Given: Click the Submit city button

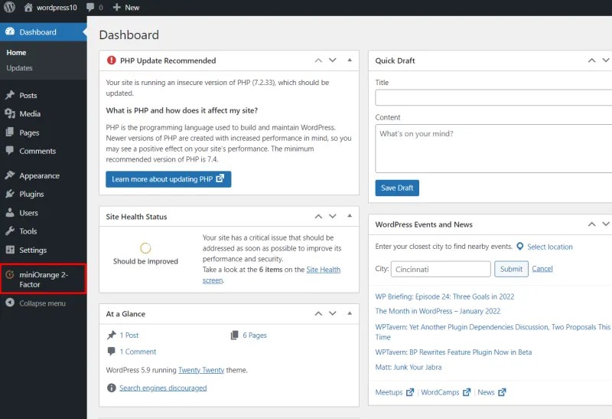Looking at the screenshot, I should (511, 269).
